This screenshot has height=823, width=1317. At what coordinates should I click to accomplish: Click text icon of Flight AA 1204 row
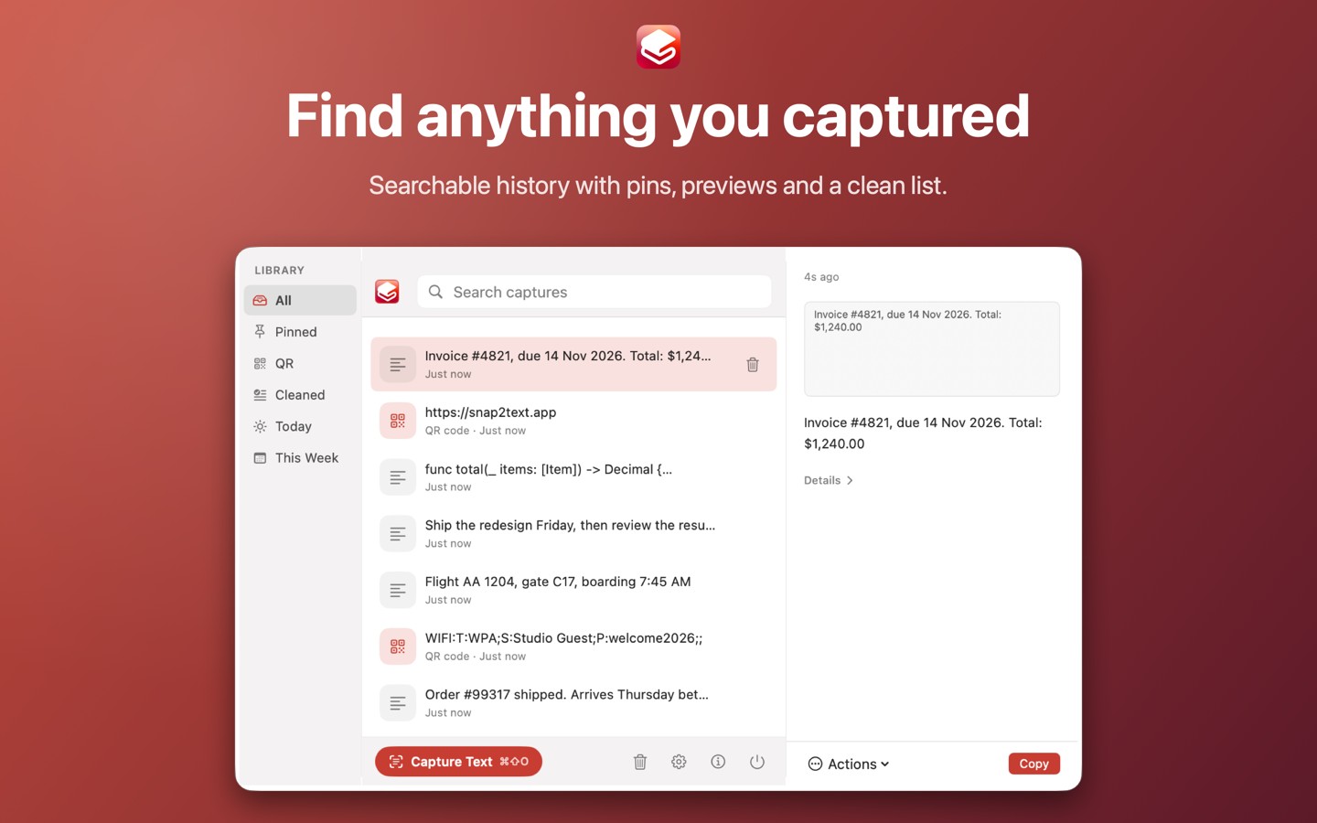[x=398, y=590]
